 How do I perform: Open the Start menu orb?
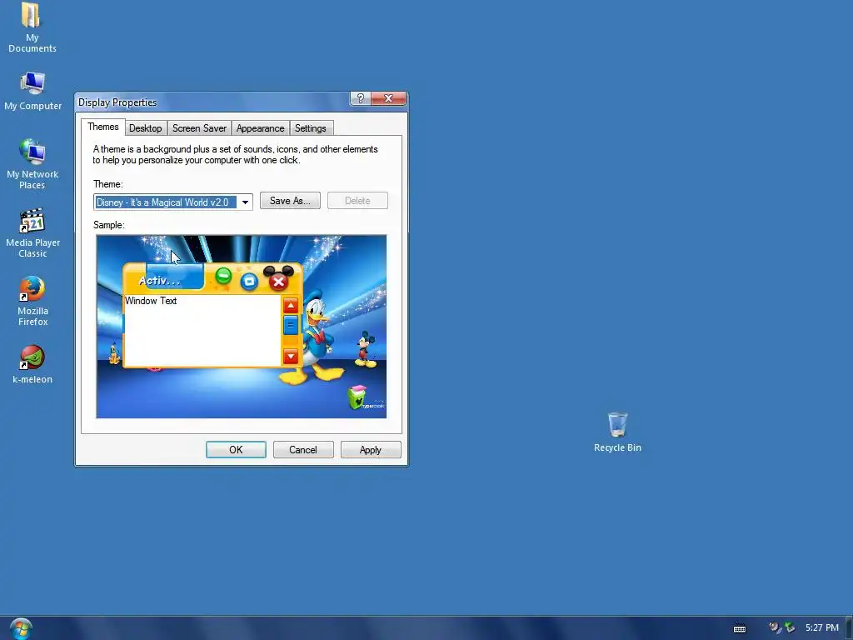(21, 628)
